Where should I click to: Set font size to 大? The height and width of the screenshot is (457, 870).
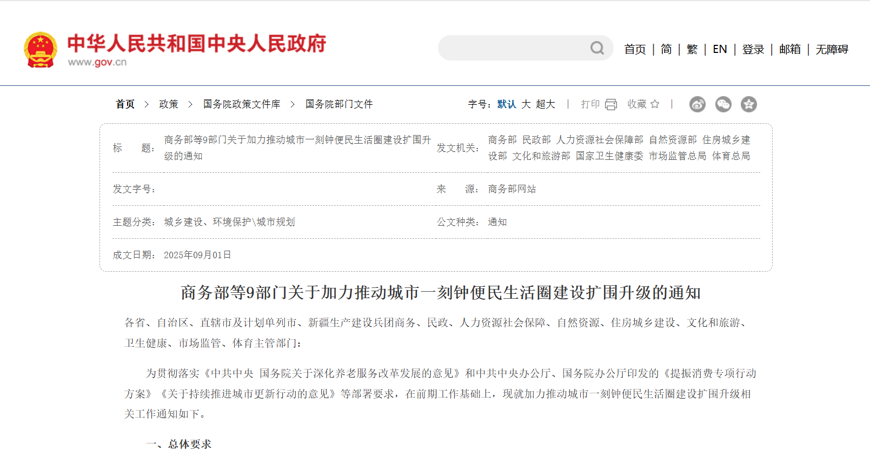tap(526, 104)
